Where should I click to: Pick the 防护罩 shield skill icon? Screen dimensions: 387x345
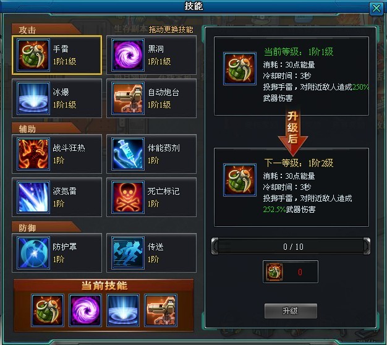[33, 253]
